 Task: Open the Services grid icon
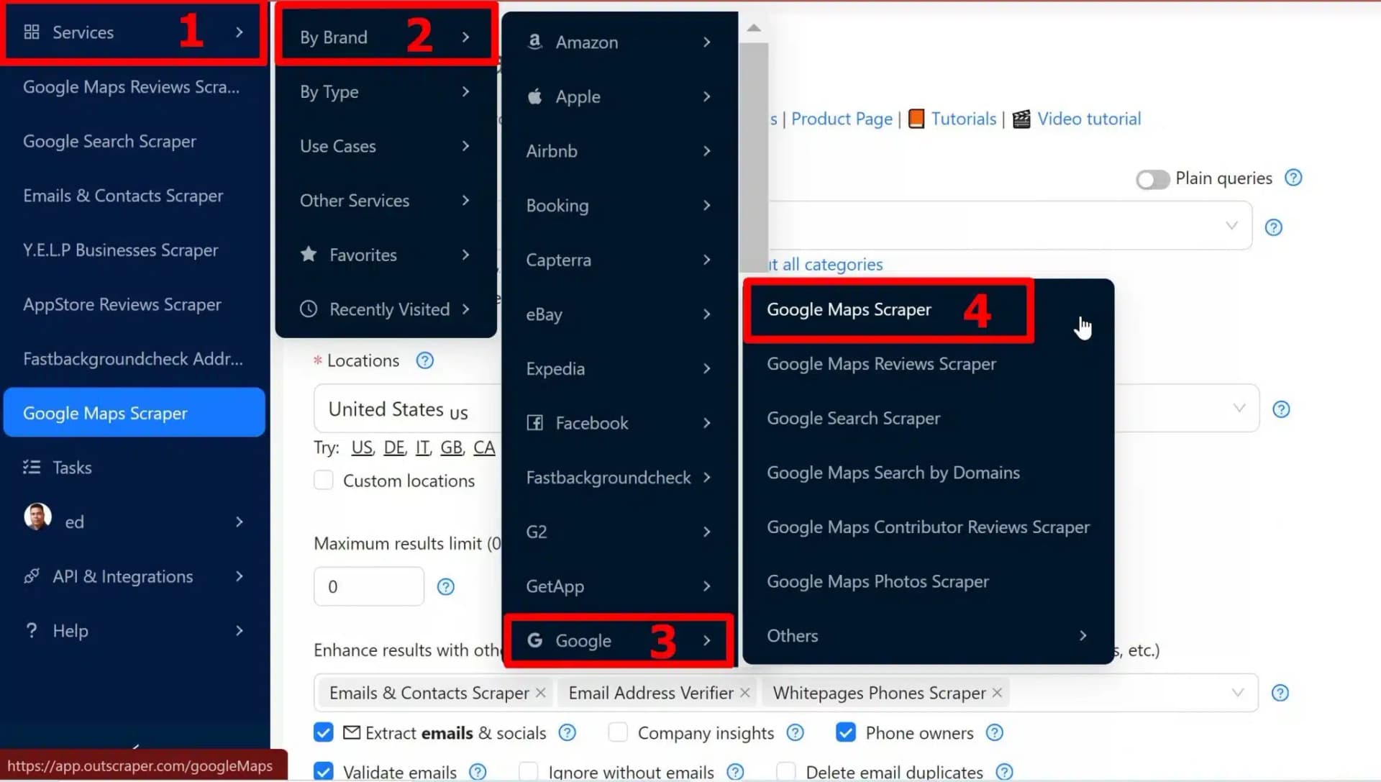click(32, 32)
